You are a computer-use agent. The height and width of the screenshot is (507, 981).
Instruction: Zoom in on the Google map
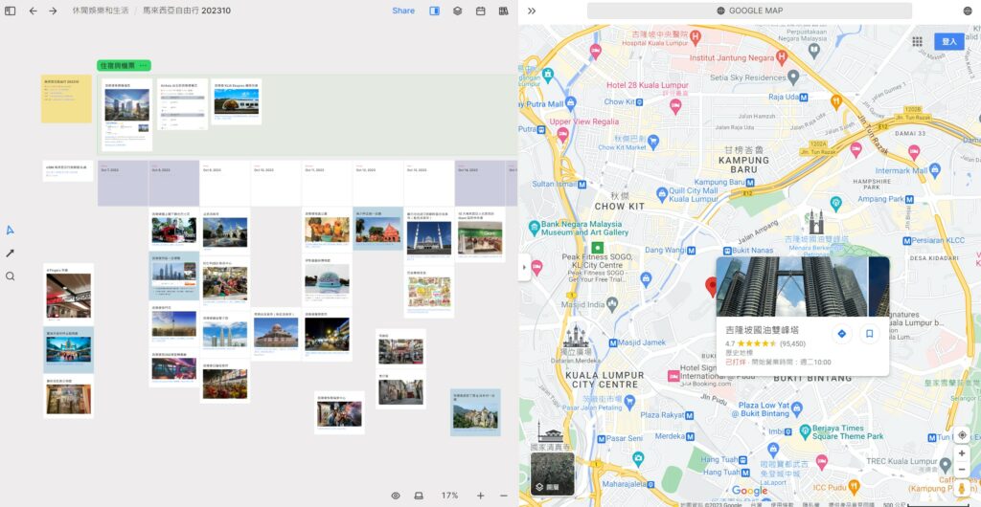pyautogui.click(x=962, y=453)
